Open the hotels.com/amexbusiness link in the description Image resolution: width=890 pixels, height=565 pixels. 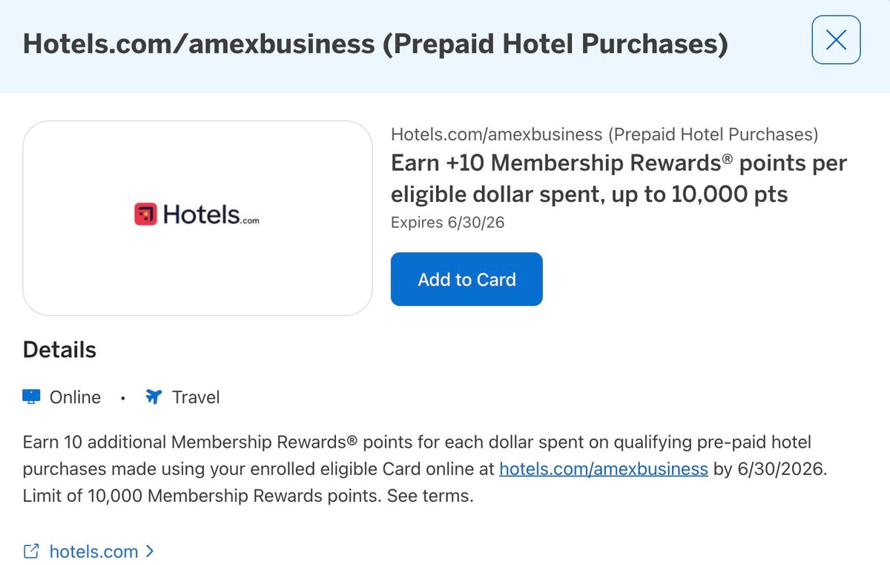603,468
